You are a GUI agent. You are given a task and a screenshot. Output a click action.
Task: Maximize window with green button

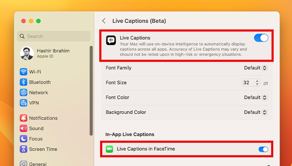(38, 21)
